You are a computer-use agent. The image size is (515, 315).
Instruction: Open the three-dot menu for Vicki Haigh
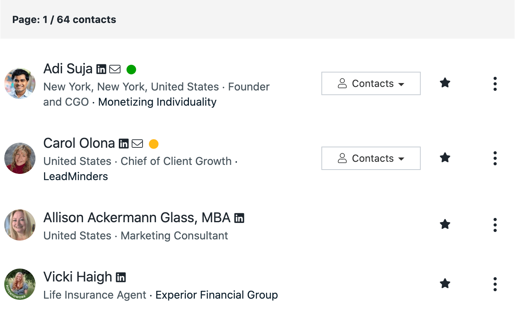495,284
